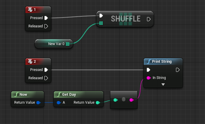Click the Released exec pin on key 1 node
The image size is (205, 124).
tap(46, 26)
